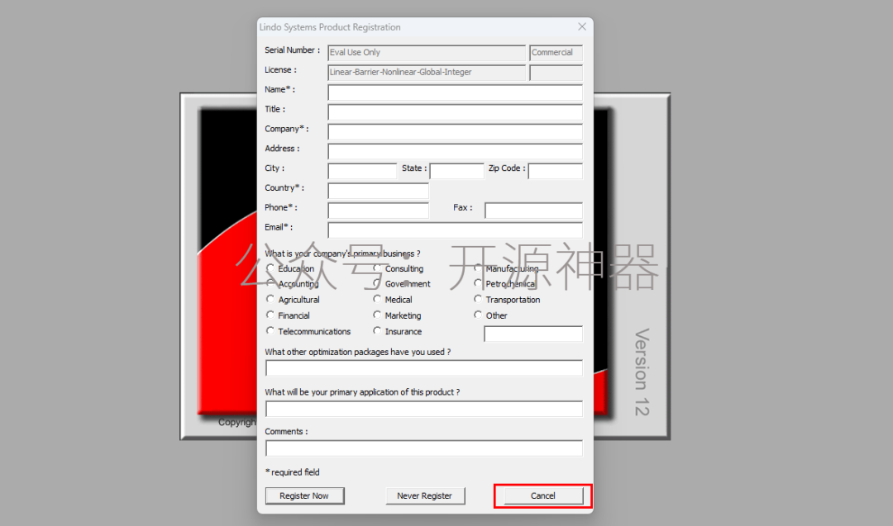Click the Commercial license class field
893x526 pixels.
tap(556, 53)
